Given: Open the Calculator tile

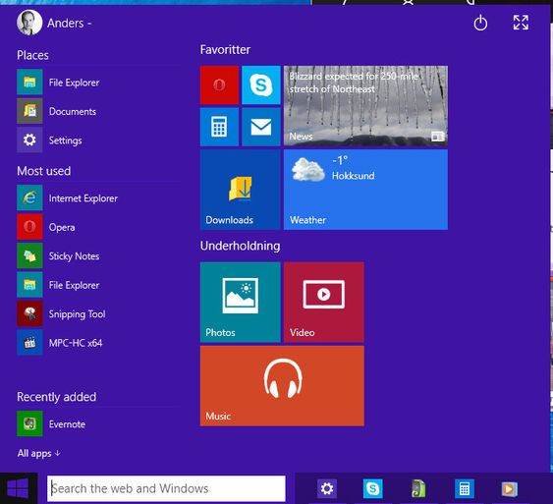Looking at the screenshot, I should click(x=219, y=127).
